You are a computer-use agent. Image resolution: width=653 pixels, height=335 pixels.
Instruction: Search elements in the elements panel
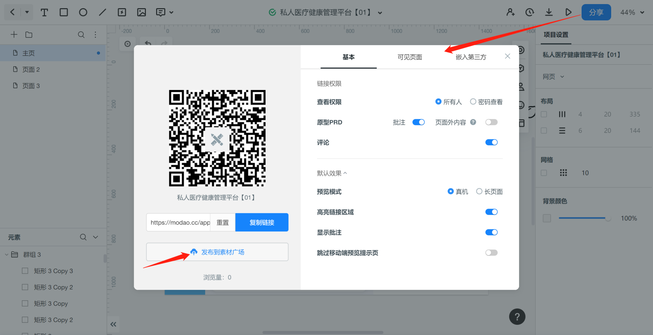(x=83, y=237)
